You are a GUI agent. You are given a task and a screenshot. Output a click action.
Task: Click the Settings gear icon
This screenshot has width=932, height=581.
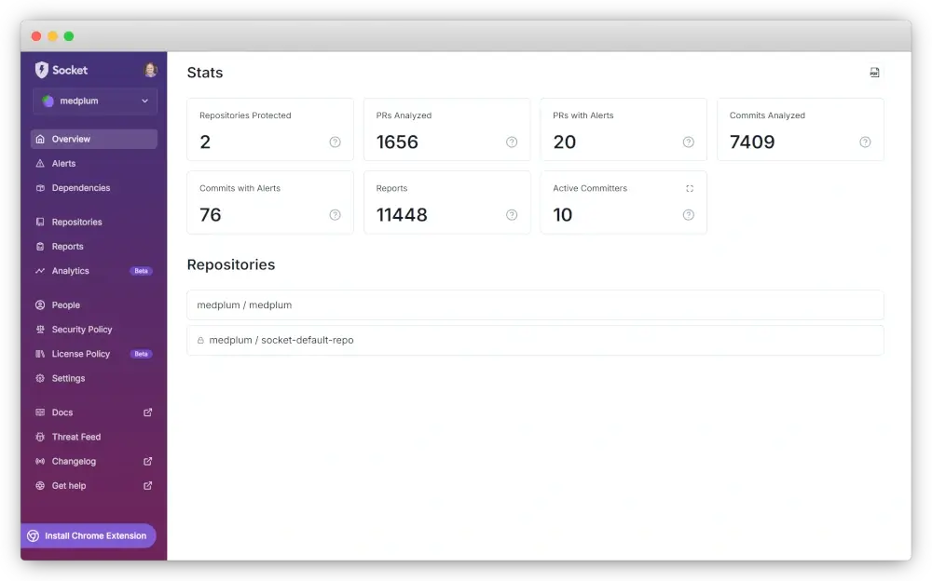[40, 378]
